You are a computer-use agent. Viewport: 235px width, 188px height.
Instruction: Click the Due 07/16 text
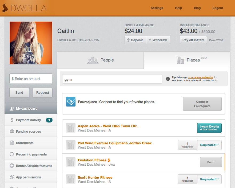(x=216, y=40)
